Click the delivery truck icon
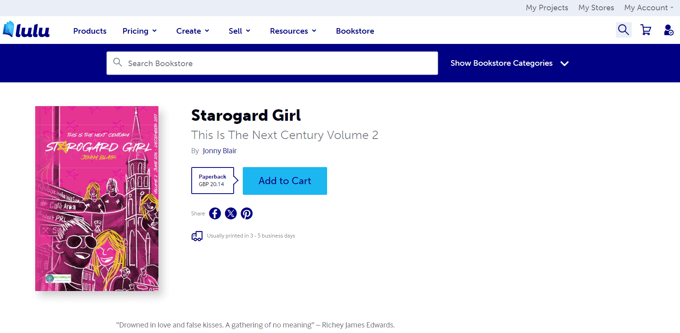680x333 pixels. pyautogui.click(x=197, y=236)
